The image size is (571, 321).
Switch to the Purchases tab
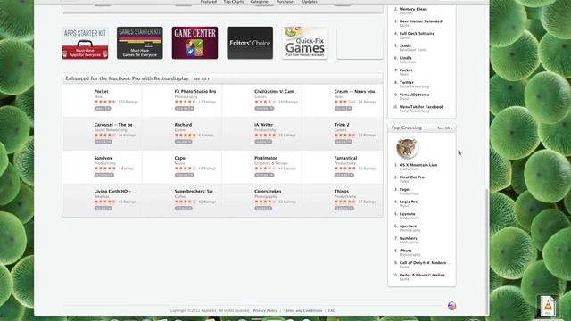tap(285, 2)
